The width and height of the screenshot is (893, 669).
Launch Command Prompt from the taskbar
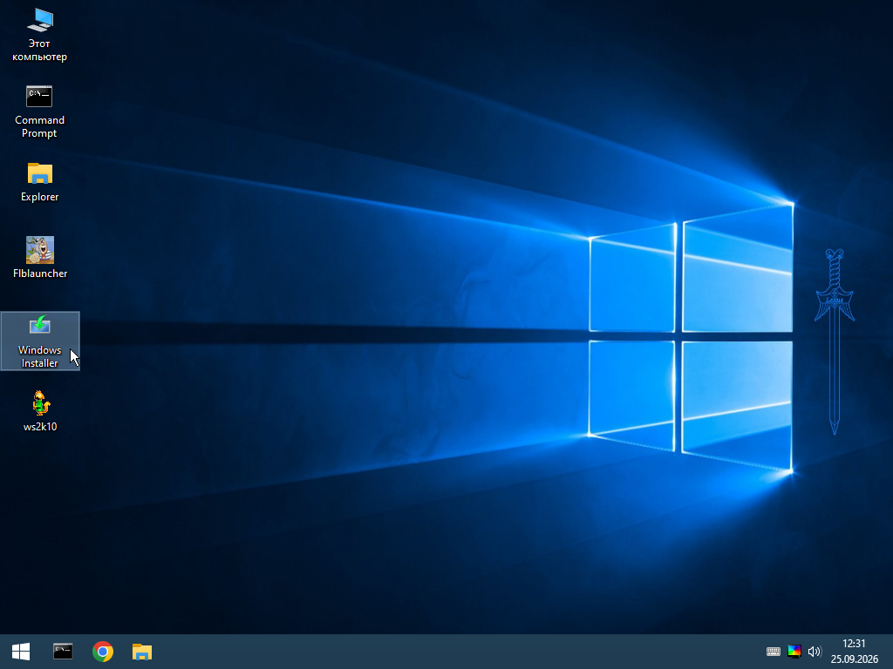click(63, 652)
